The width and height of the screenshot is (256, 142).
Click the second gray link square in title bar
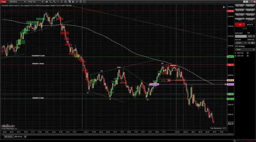point(247,2)
